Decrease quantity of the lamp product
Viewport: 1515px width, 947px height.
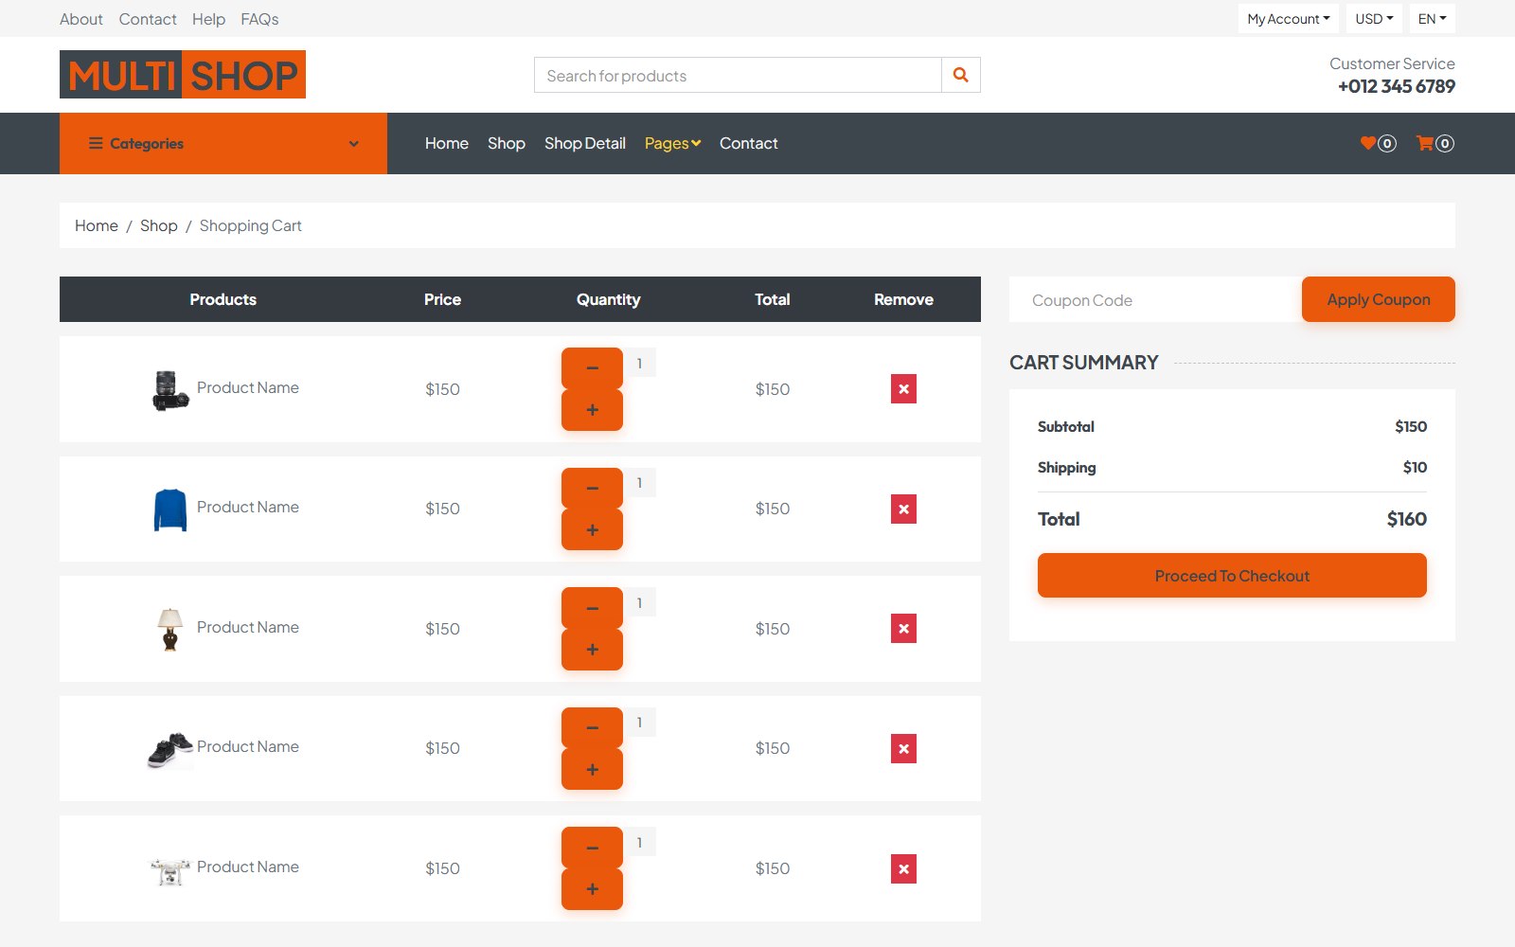point(592,608)
